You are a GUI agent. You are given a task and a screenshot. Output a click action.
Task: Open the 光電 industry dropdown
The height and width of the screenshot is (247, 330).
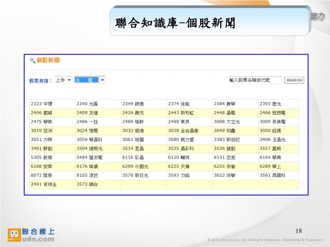(x=90, y=80)
